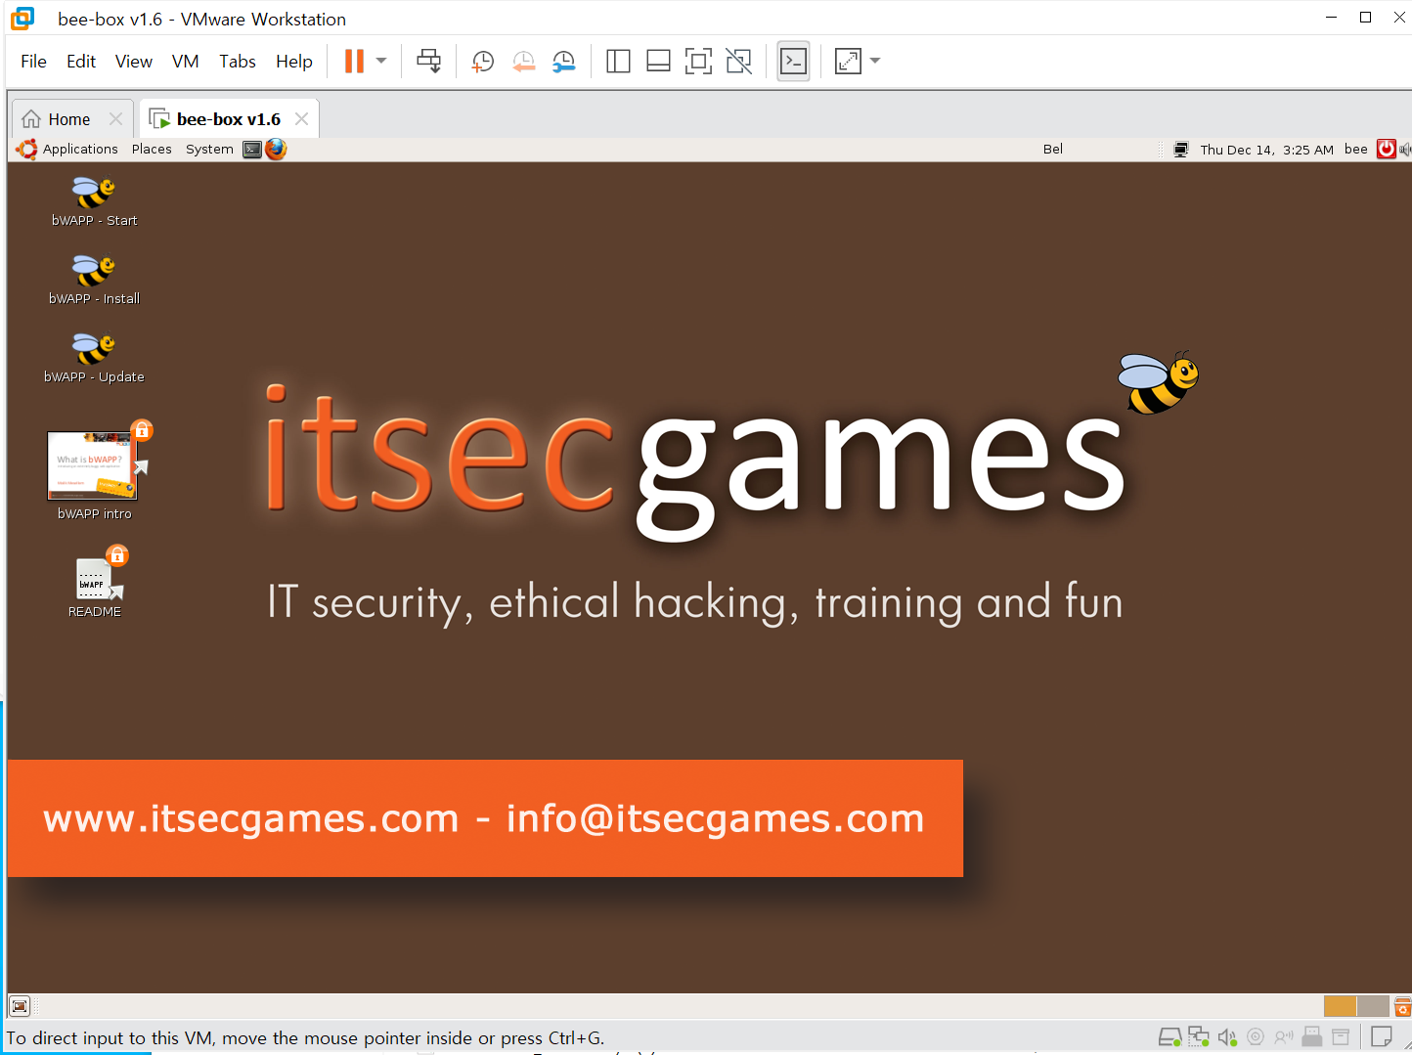Click the network adapter status icon
This screenshot has width=1412, height=1055.
coord(1199,1036)
